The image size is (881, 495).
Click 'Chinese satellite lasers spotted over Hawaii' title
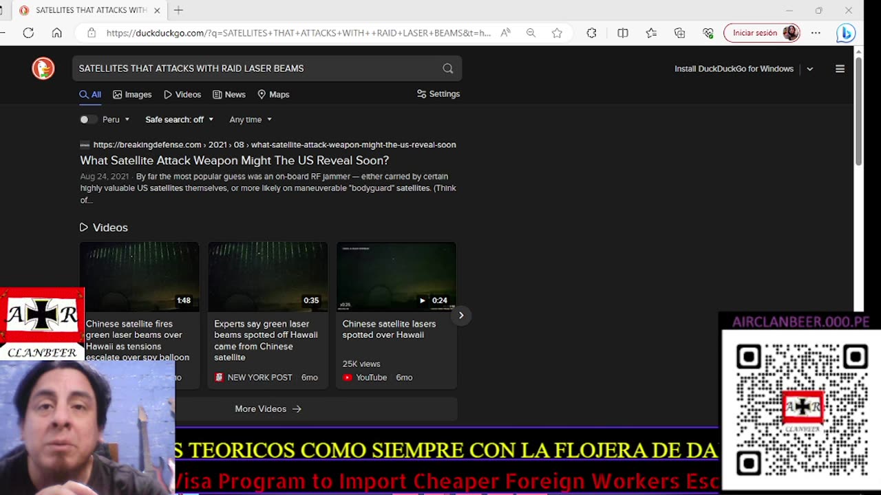tap(389, 329)
